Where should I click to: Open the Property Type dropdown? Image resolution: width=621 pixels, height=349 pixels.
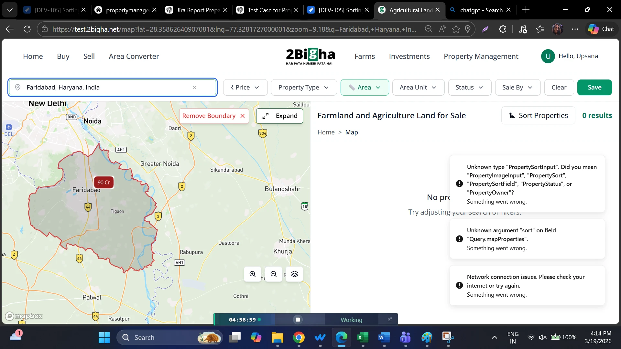[x=304, y=87]
